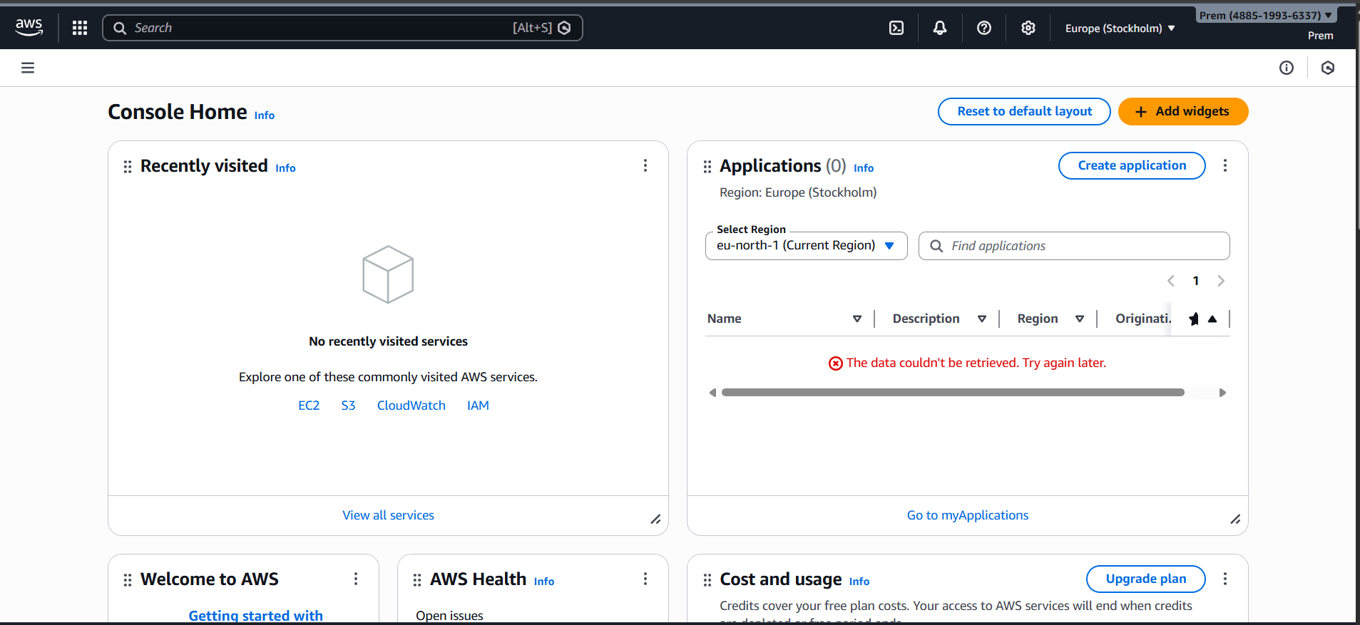This screenshot has width=1360, height=625.
Task: Open Info link beside AWS Health
Action: (x=544, y=582)
